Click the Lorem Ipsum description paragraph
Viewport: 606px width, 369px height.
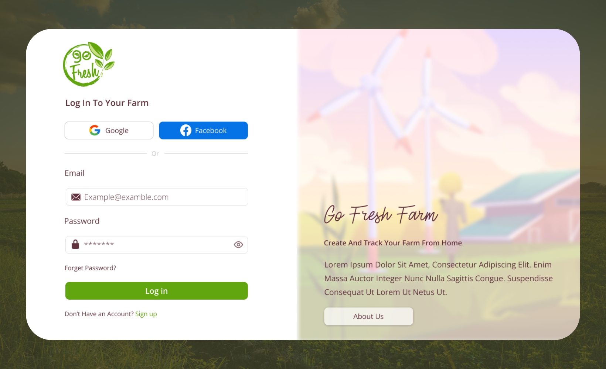(x=438, y=278)
